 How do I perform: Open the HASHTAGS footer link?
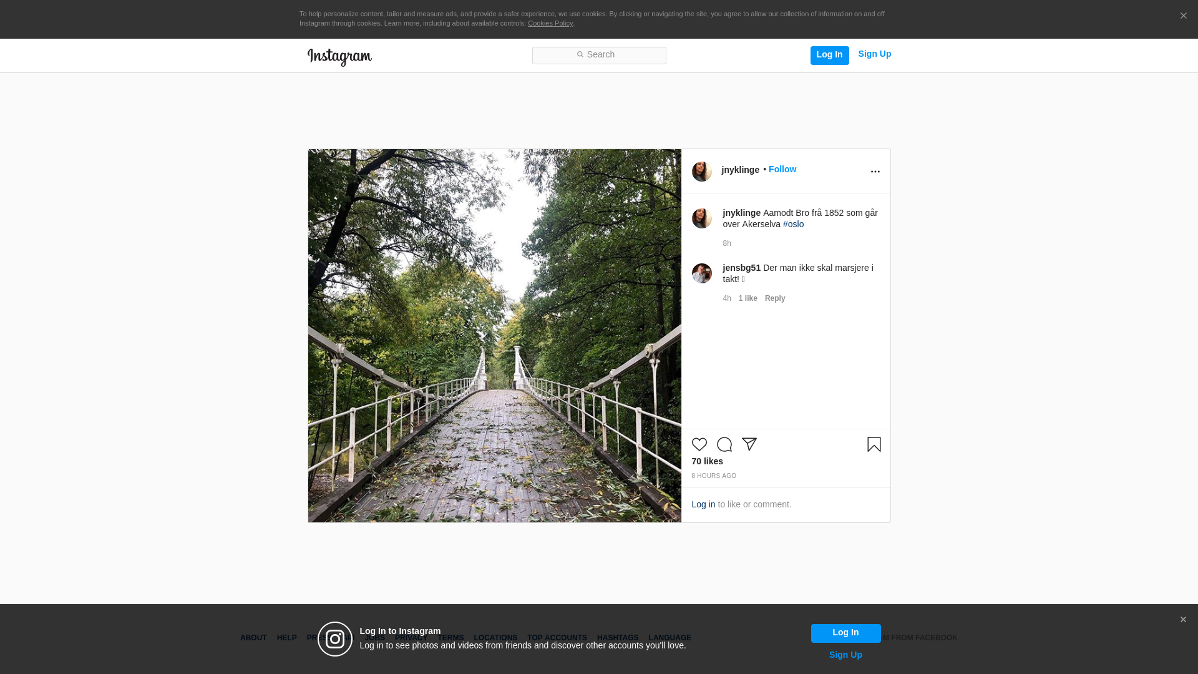tap(618, 638)
